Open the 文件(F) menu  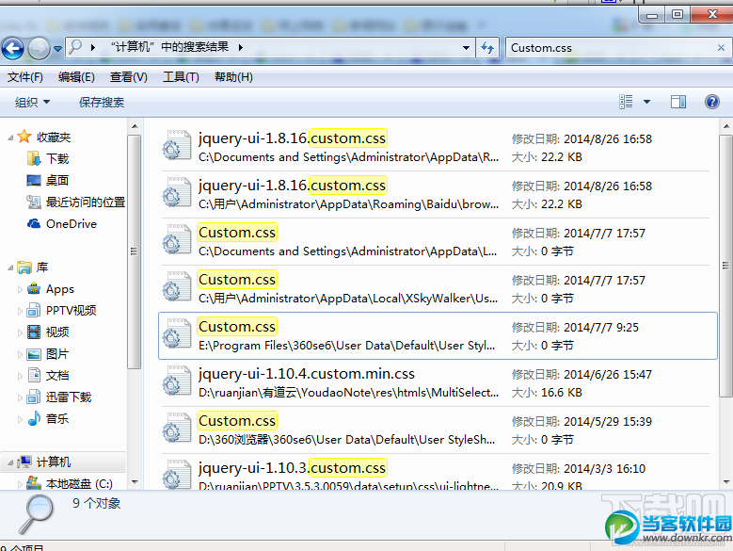[x=24, y=76]
